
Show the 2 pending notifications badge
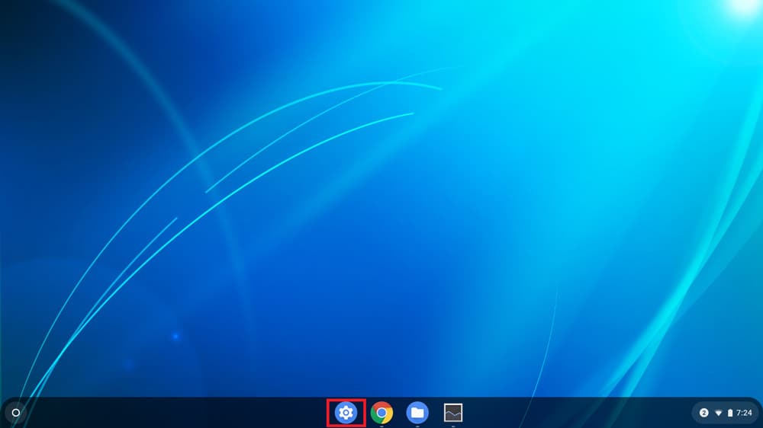coord(703,413)
